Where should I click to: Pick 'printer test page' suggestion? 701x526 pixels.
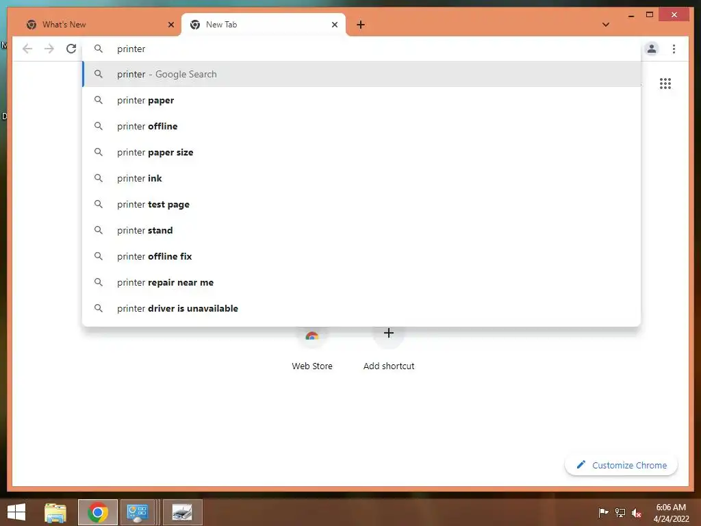[361, 204]
